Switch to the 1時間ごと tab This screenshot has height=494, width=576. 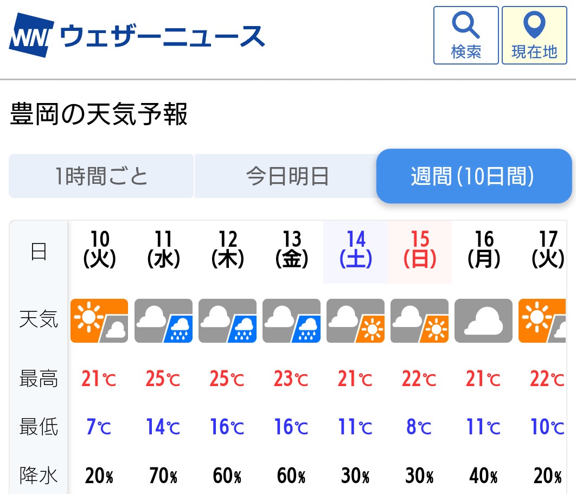coord(101,176)
